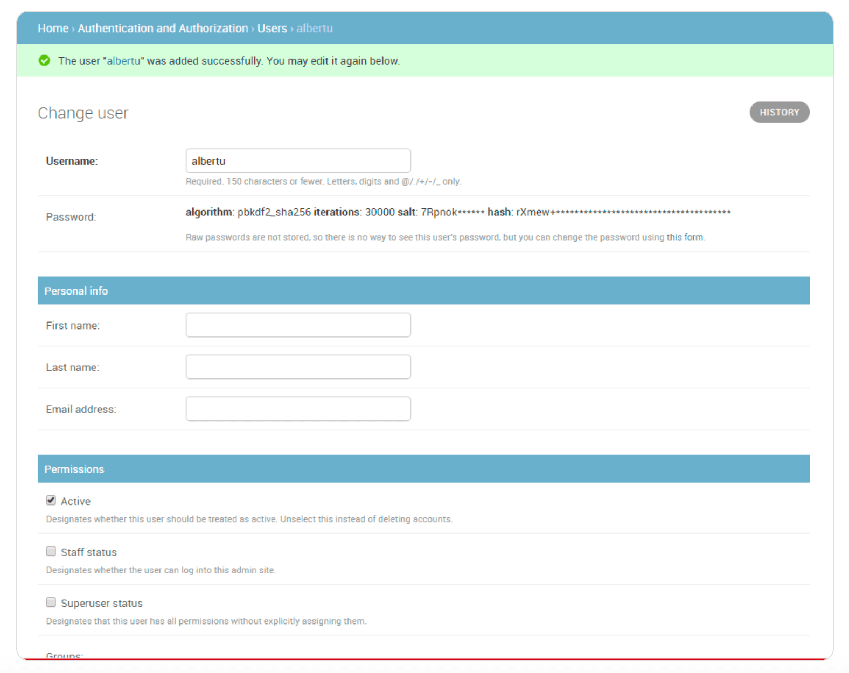Viewport: 849px width, 673px height.
Task: Open the History button
Action: (779, 113)
